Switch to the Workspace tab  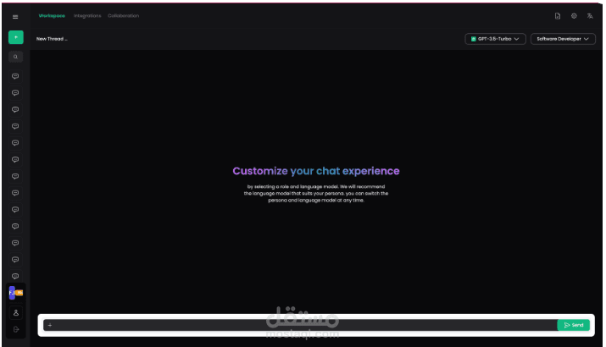tap(52, 16)
